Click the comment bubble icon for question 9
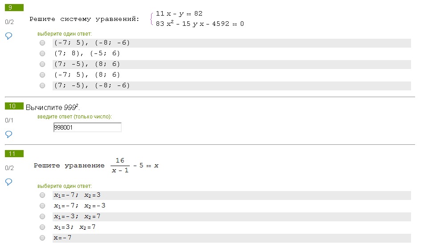The height and width of the screenshot is (244, 428). click(x=8, y=36)
